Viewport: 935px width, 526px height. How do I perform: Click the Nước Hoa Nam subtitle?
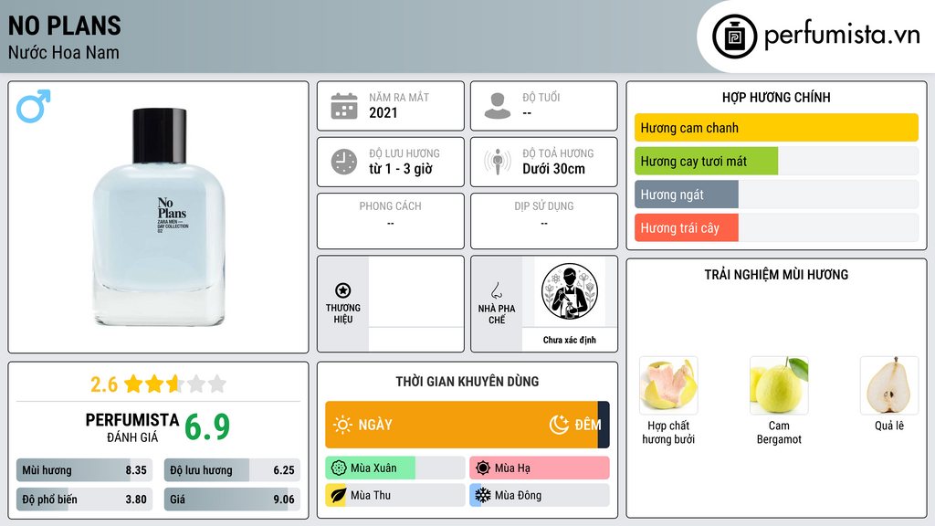[63, 53]
